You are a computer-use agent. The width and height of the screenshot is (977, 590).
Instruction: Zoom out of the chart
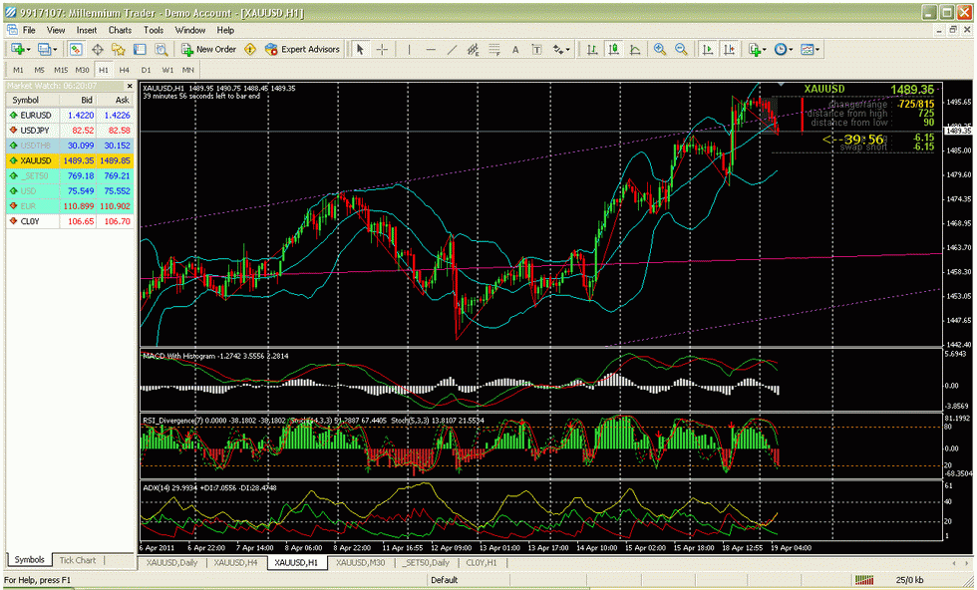click(681, 49)
